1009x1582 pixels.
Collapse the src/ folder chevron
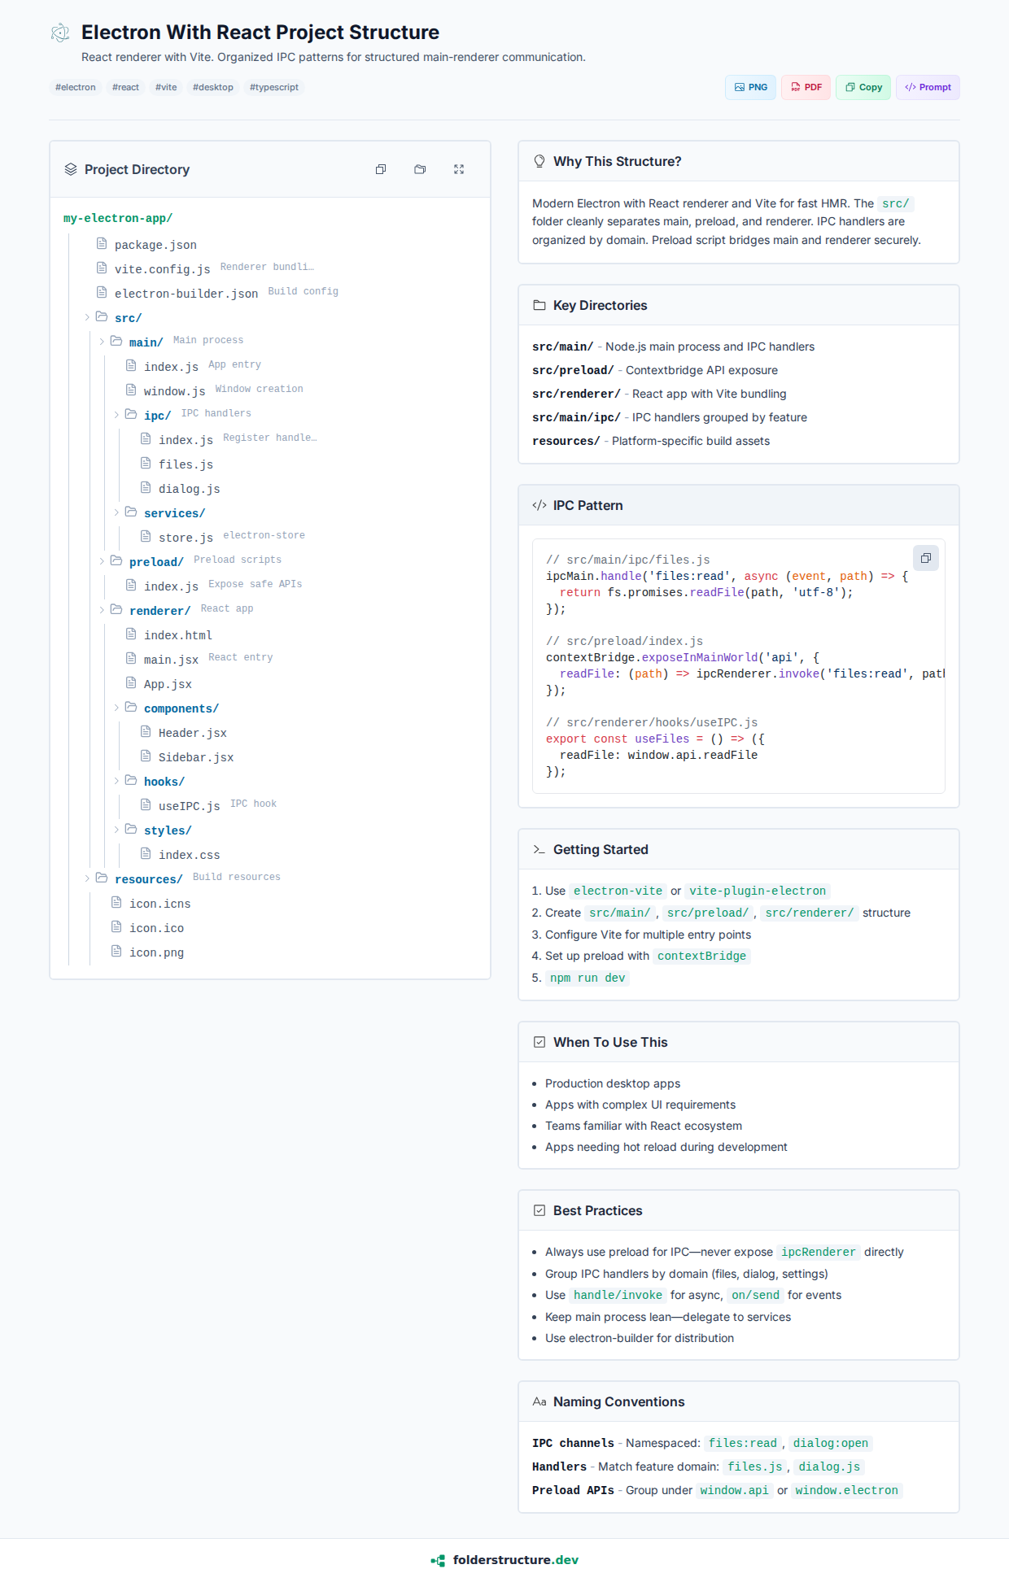tap(87, 317)
